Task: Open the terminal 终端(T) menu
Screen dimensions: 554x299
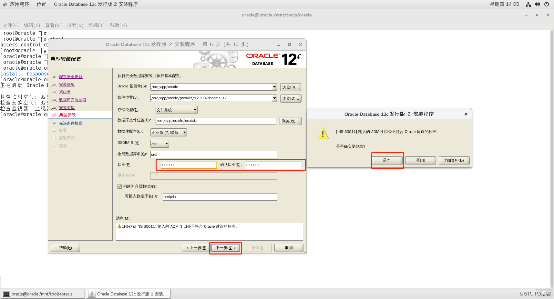Action: 96,25
